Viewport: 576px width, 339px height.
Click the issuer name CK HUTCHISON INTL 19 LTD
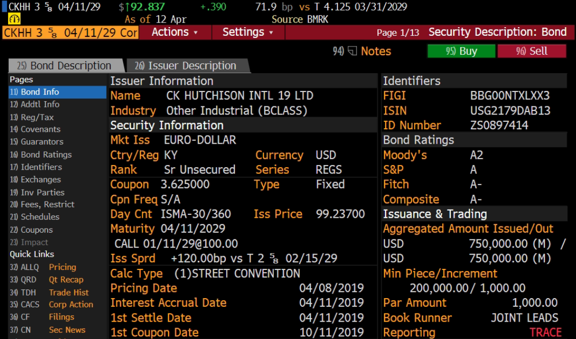[239, 96]
